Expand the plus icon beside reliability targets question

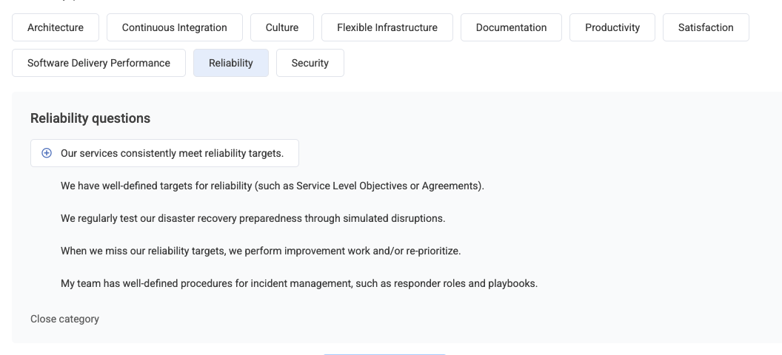pyautogui.click(x=47, y=153)
